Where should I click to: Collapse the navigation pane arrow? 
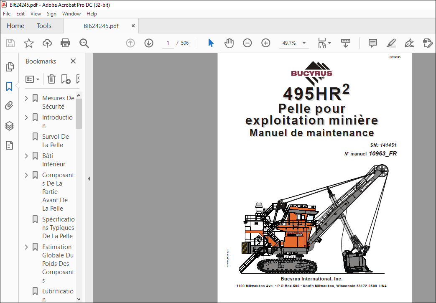click(x=89, y=179)
